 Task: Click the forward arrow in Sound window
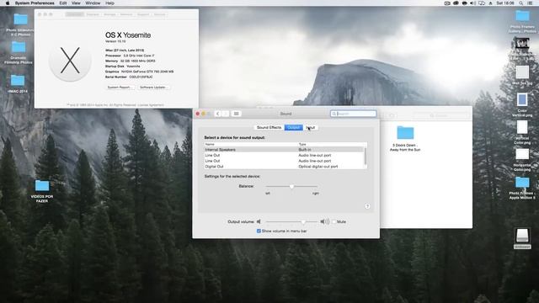pyautogui.click(x=226, y=114)
